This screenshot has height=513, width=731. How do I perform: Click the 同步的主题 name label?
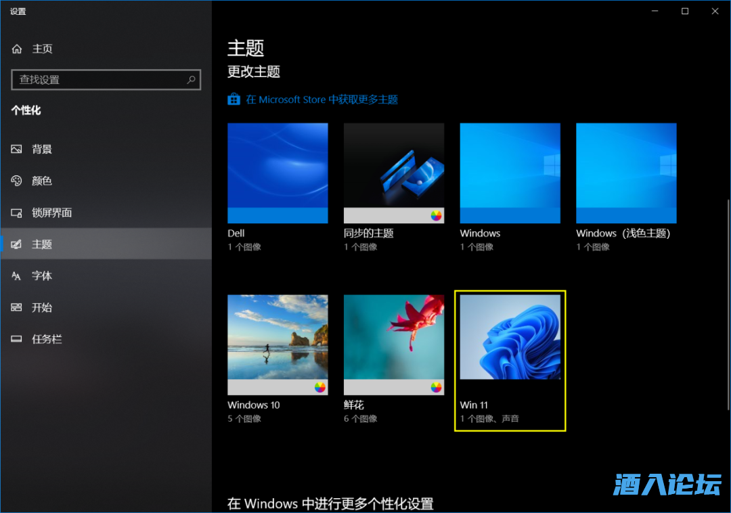369,233
